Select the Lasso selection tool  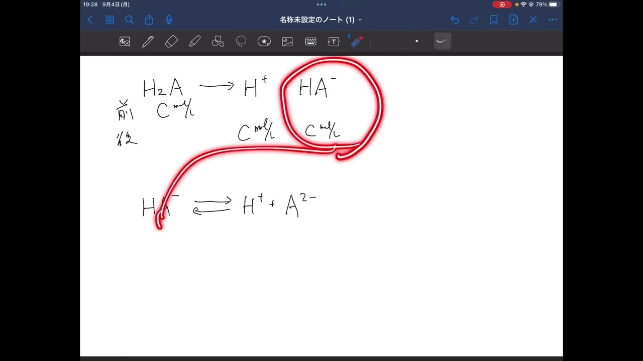click(241, 42)
